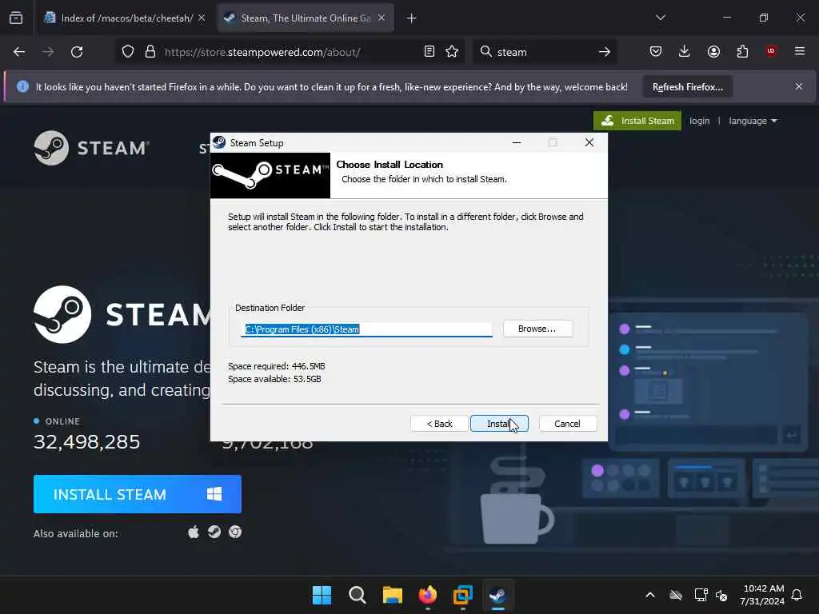
Task: Click the site security padlock icon
Action: [150, 52]
